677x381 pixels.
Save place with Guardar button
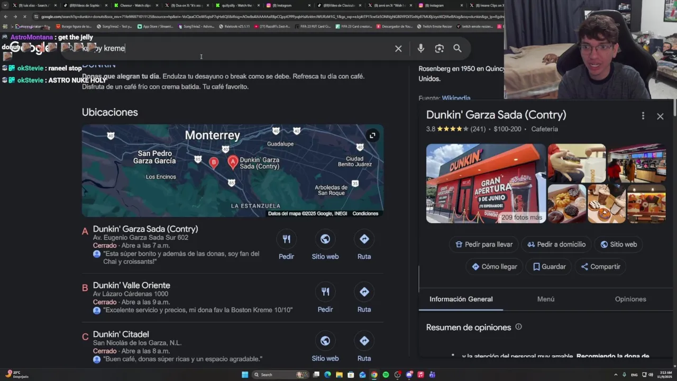click(549, 267)
